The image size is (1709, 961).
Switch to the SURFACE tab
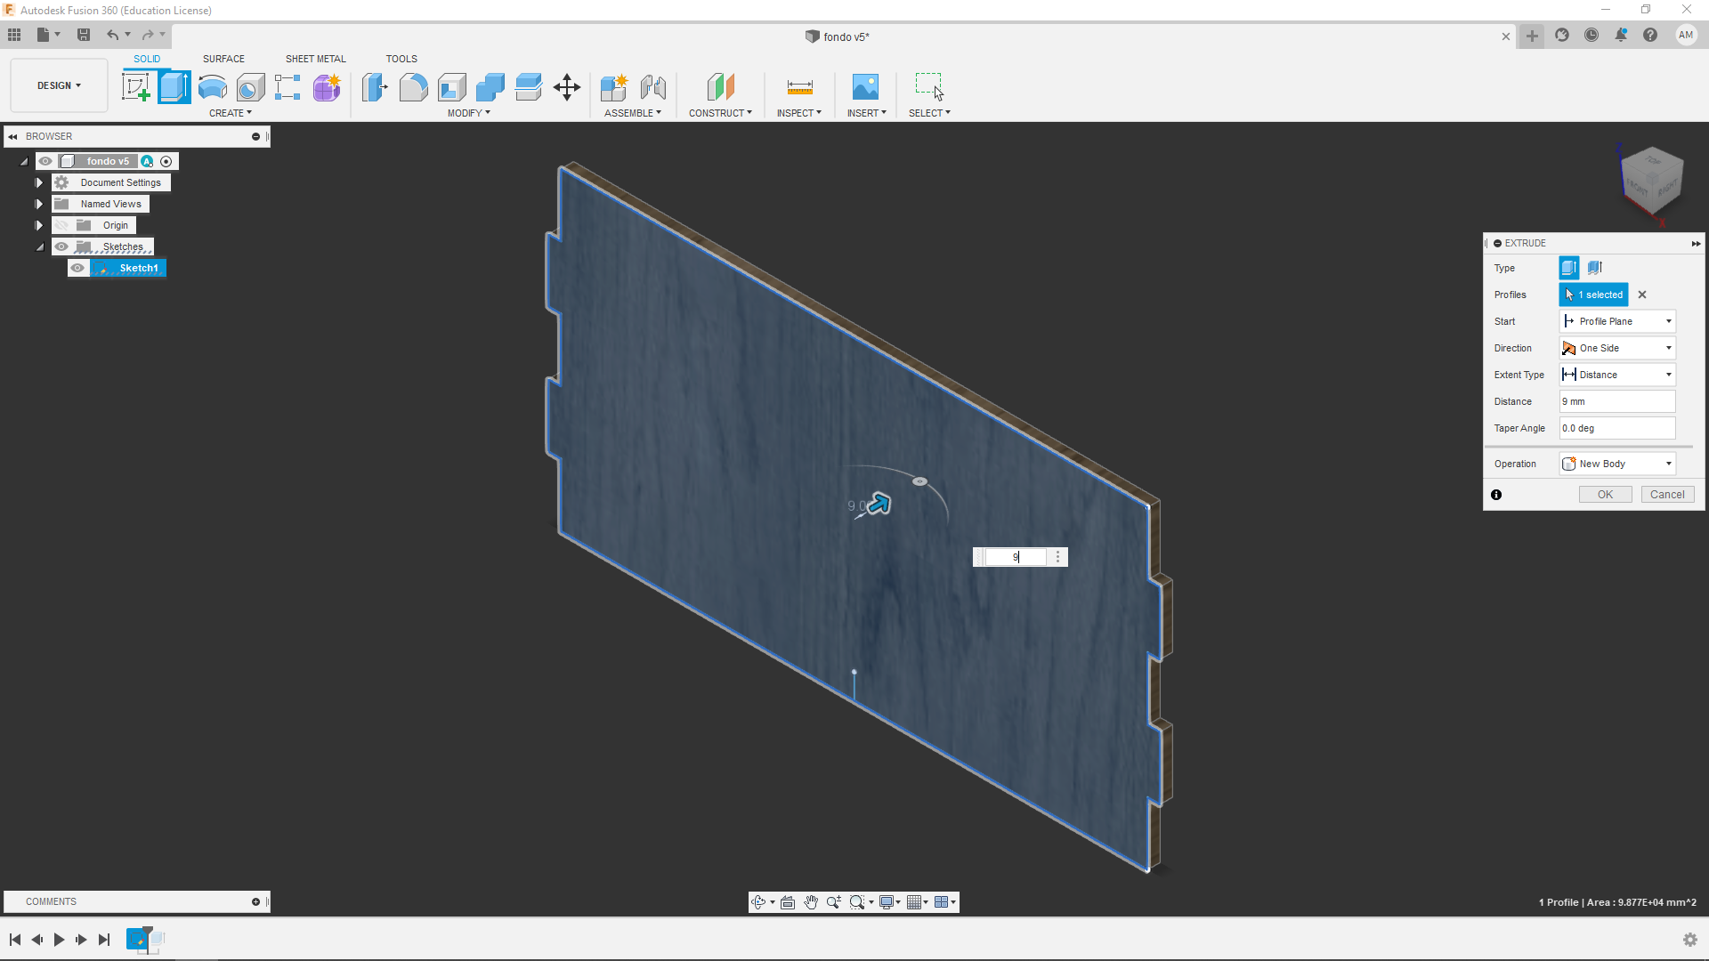point(223,59)
